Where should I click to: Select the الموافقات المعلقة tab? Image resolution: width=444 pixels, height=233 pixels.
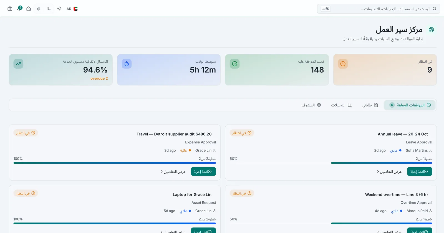click(x=410, y=105)
